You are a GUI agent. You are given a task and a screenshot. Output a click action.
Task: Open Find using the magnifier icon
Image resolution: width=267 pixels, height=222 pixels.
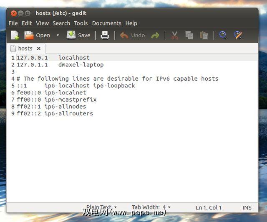(223, 35)
